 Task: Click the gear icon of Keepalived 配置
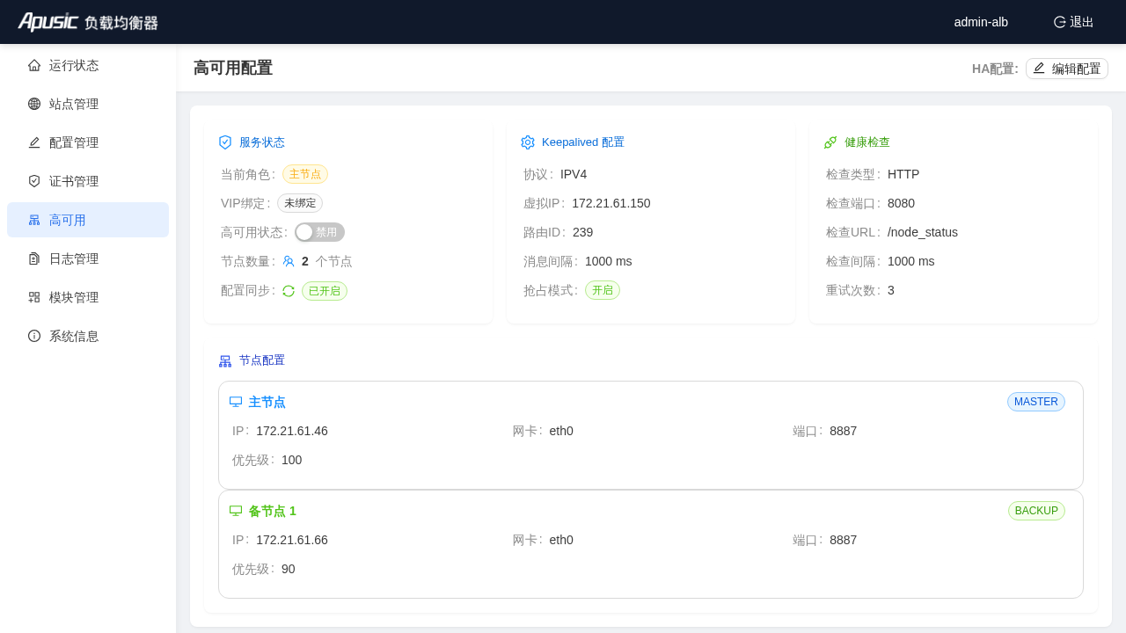pyautogui.click(x=528, y=142)
